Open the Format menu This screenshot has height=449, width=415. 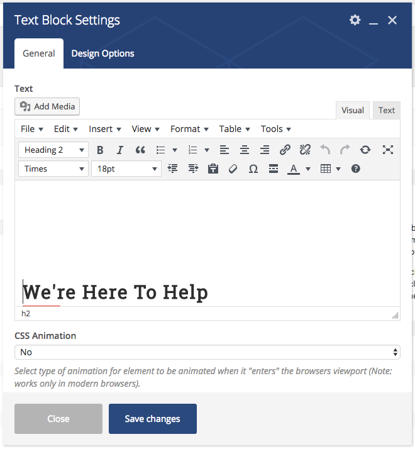point(190,129)
